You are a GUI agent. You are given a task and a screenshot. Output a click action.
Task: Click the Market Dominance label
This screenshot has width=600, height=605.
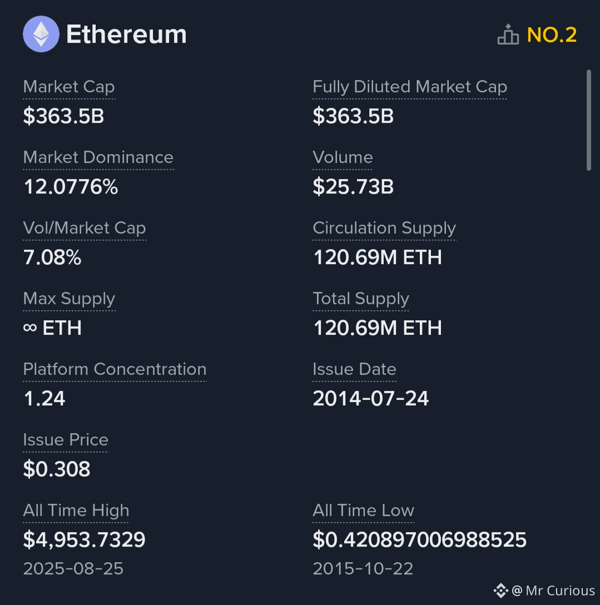coord(98,157)
